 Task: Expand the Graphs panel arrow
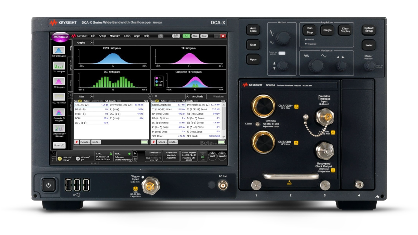(x=91, y=43)
